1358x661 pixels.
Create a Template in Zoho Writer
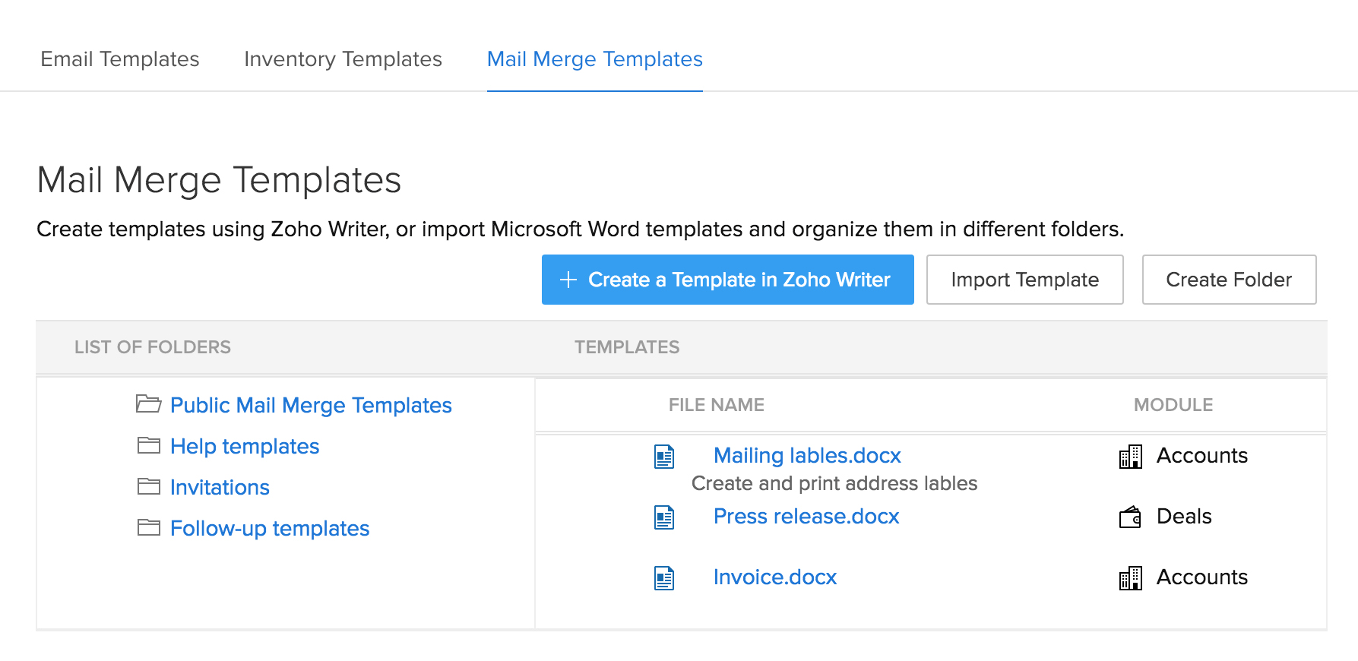coord(727,280)
